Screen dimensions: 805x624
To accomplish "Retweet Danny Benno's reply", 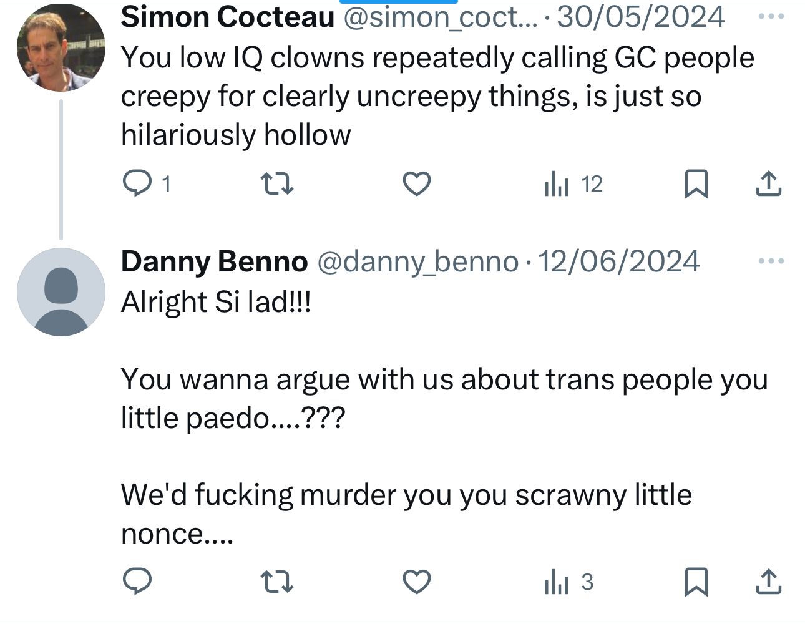I will 276,582.
